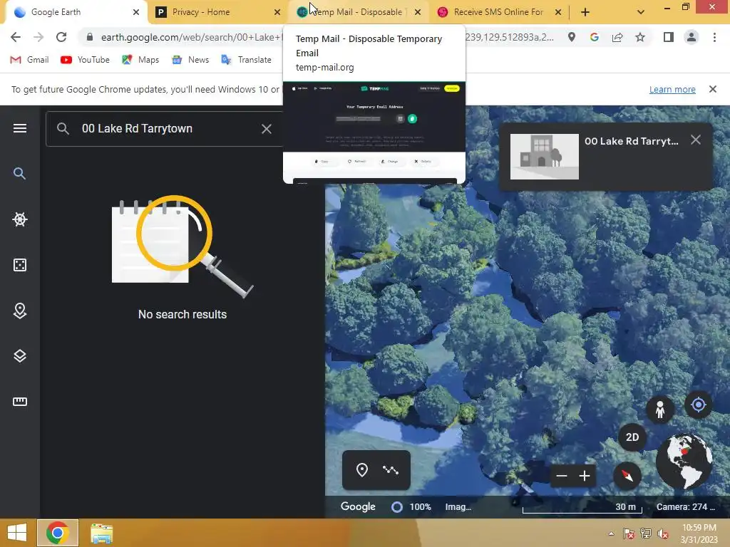
Task: Bookmark this page star
Action: (640, 37)
